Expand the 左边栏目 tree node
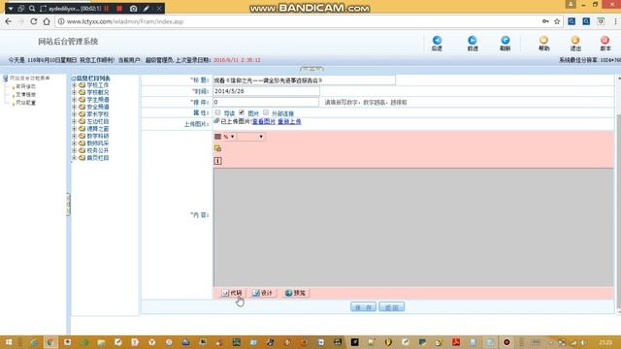The height and width of the screenshot is (349, 621). [74, 121]
